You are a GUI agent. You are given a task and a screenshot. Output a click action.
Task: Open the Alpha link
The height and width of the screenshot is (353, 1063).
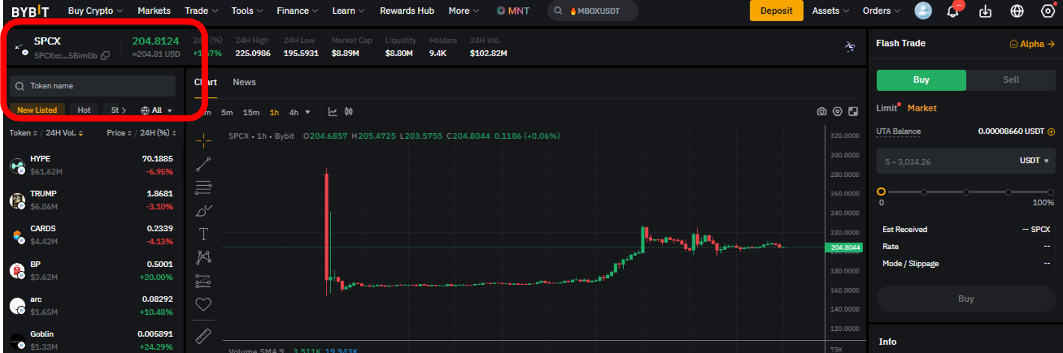click(1032, 44)
